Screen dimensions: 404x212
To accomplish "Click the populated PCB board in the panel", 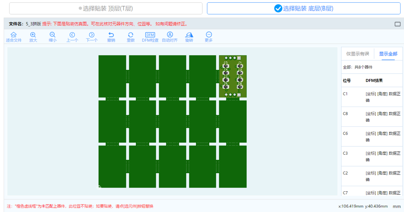I will coord(233,76).
